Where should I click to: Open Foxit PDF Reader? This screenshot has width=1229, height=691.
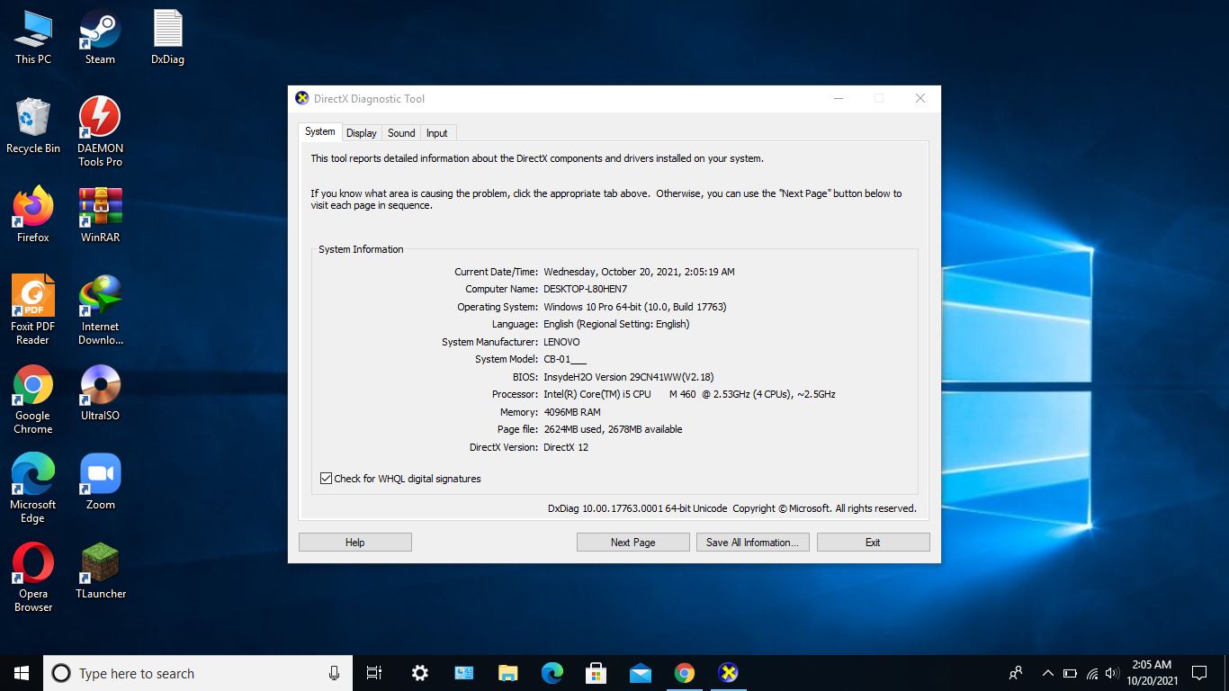[x=33, y=297]
